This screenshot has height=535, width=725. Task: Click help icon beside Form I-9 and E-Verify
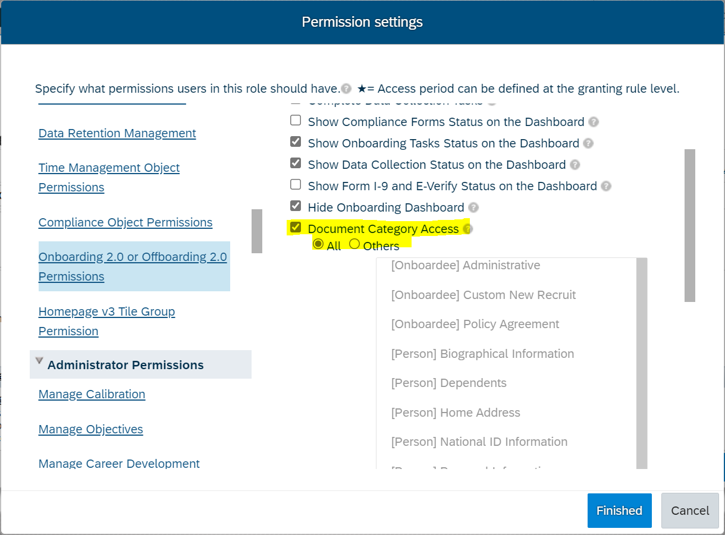click(x=605, y=186)
